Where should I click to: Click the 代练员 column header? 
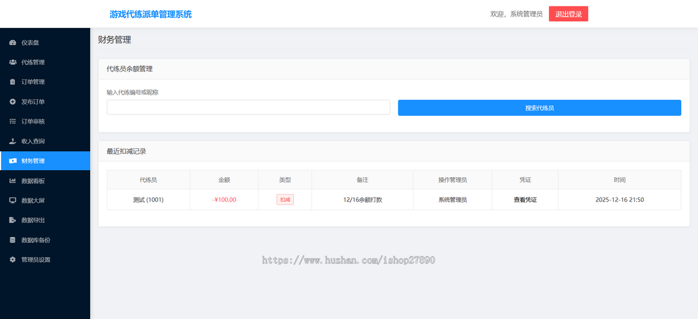point(148,180)
